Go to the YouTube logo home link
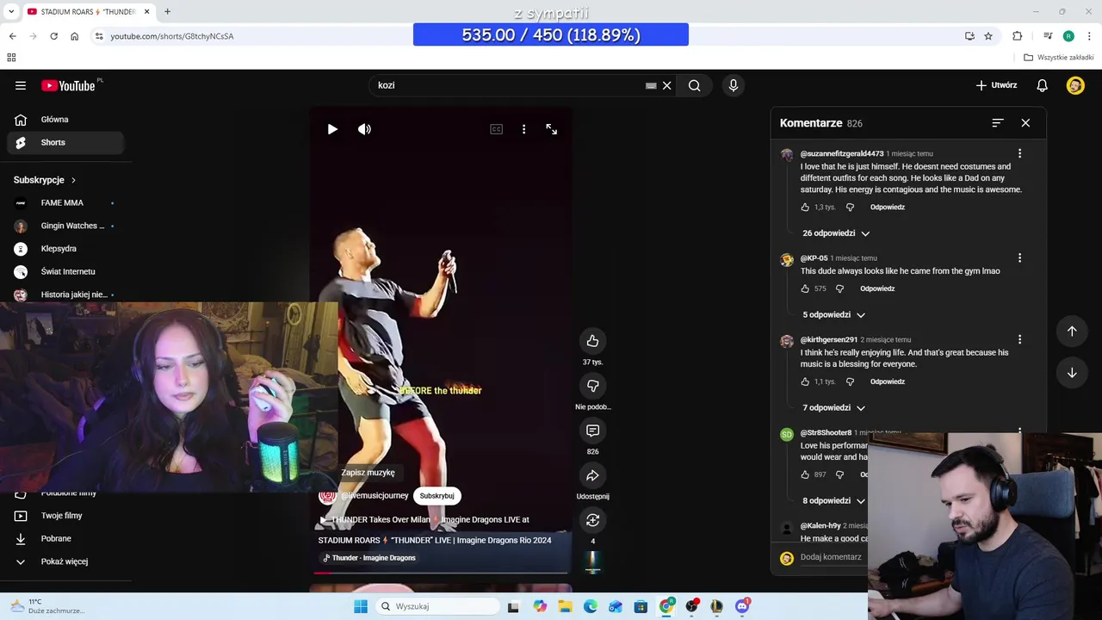Screen dimensions: 1102x620 69,85
